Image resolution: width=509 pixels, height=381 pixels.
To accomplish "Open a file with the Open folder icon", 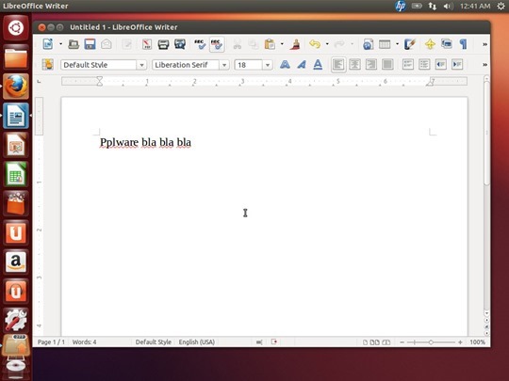I will pyautogui.click(x=74, y=44).
